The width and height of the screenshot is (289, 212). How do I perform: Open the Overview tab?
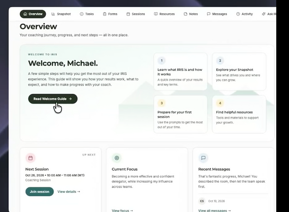(33, 14)
